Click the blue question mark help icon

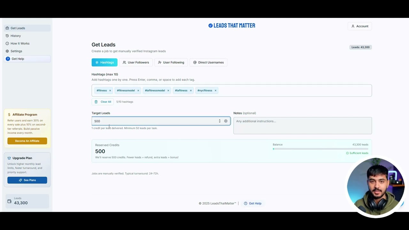coord(8,59)
